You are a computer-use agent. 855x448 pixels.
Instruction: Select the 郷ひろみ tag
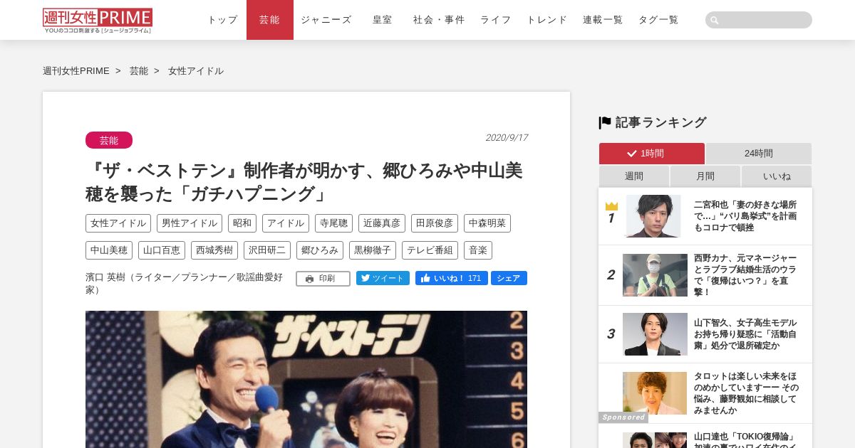pyautogui.click(x=320, y=250)
